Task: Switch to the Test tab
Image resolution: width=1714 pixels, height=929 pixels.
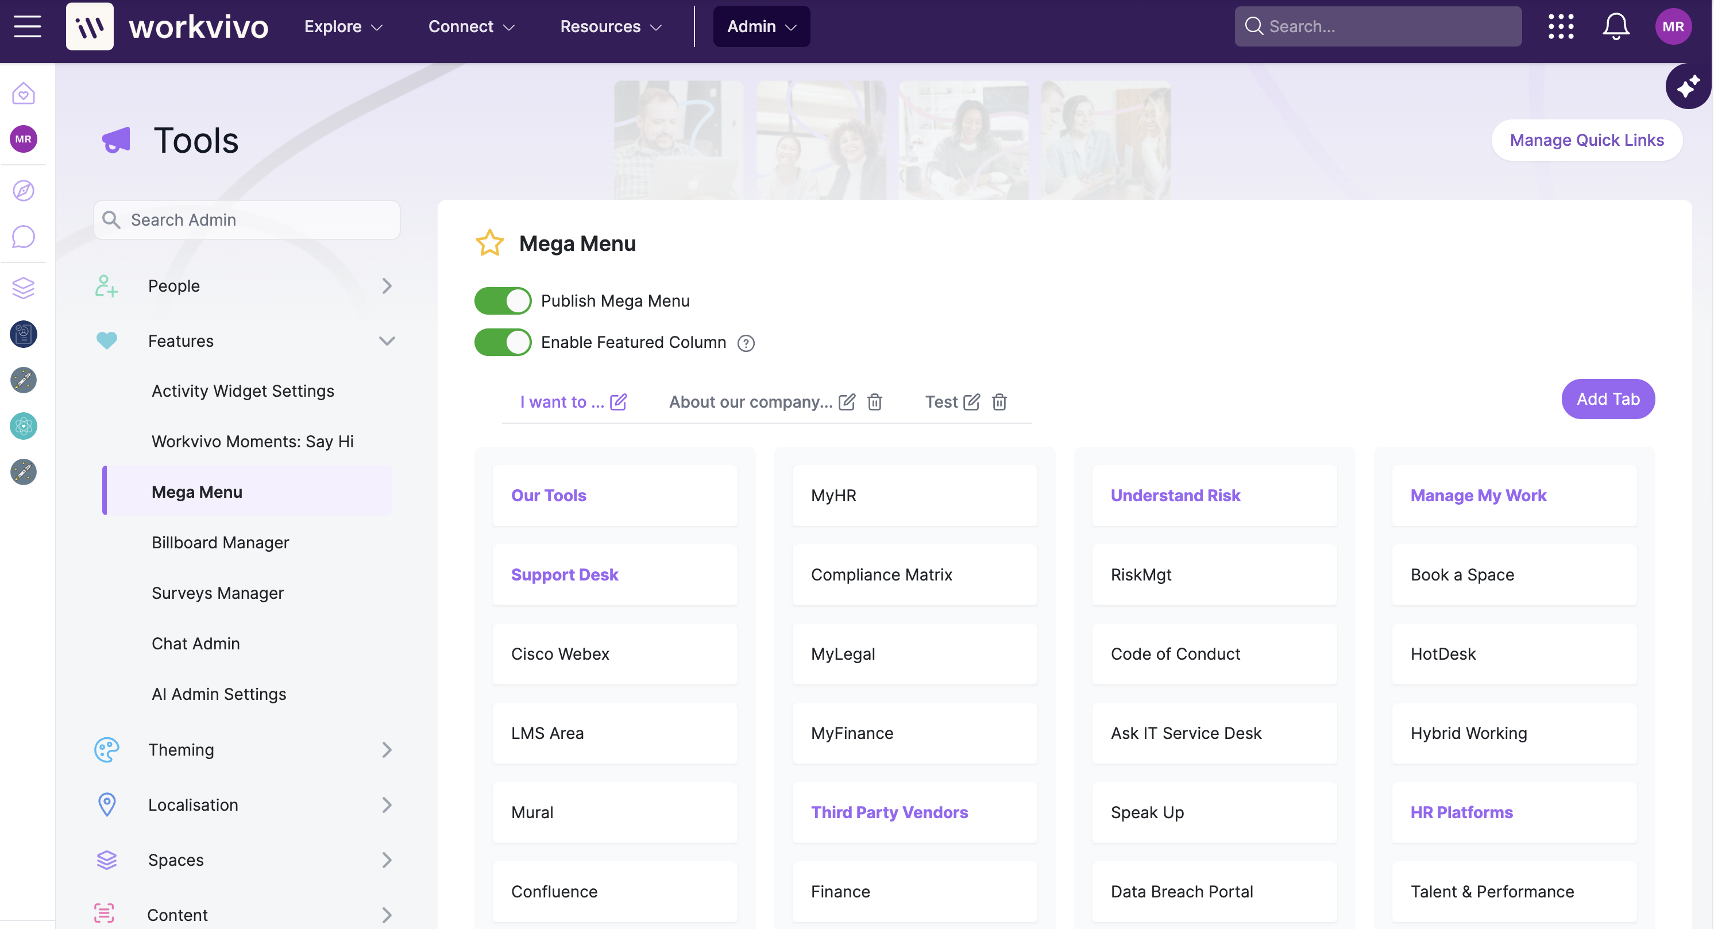Action: click(941, 402)
